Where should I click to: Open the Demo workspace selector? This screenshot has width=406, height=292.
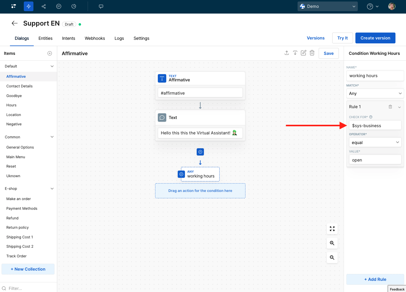coord(327,6)
